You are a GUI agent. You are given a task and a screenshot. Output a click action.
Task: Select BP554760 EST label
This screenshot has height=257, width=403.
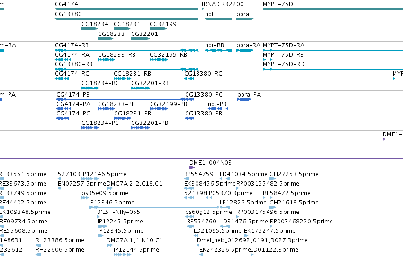click(x=202, y=222)
